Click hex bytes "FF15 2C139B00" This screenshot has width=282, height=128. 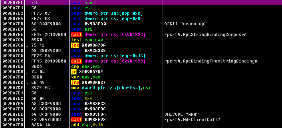coord(49,35)
